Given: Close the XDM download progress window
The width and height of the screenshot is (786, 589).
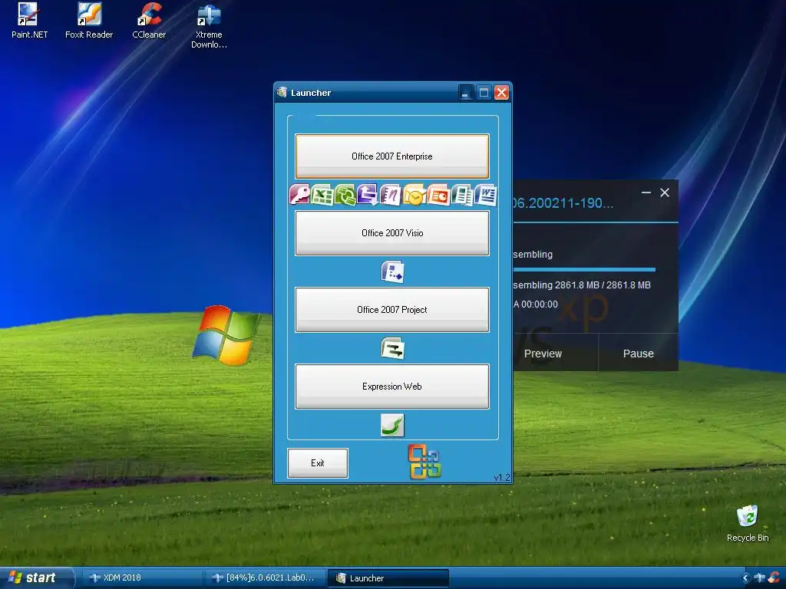Looking at the screenshot, I should (665, 192).
